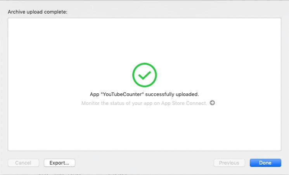The image size is (289, 175).
Task: Click the grayed-out Cancel button
Action: coord(23,163)
